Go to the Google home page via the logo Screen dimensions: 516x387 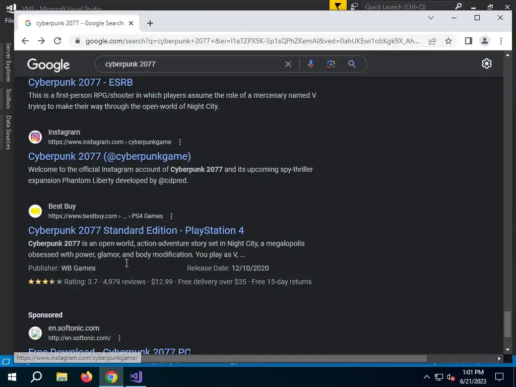tap(48, 65)
